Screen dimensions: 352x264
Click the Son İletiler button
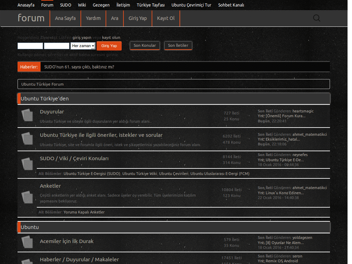tap(178, 45)
